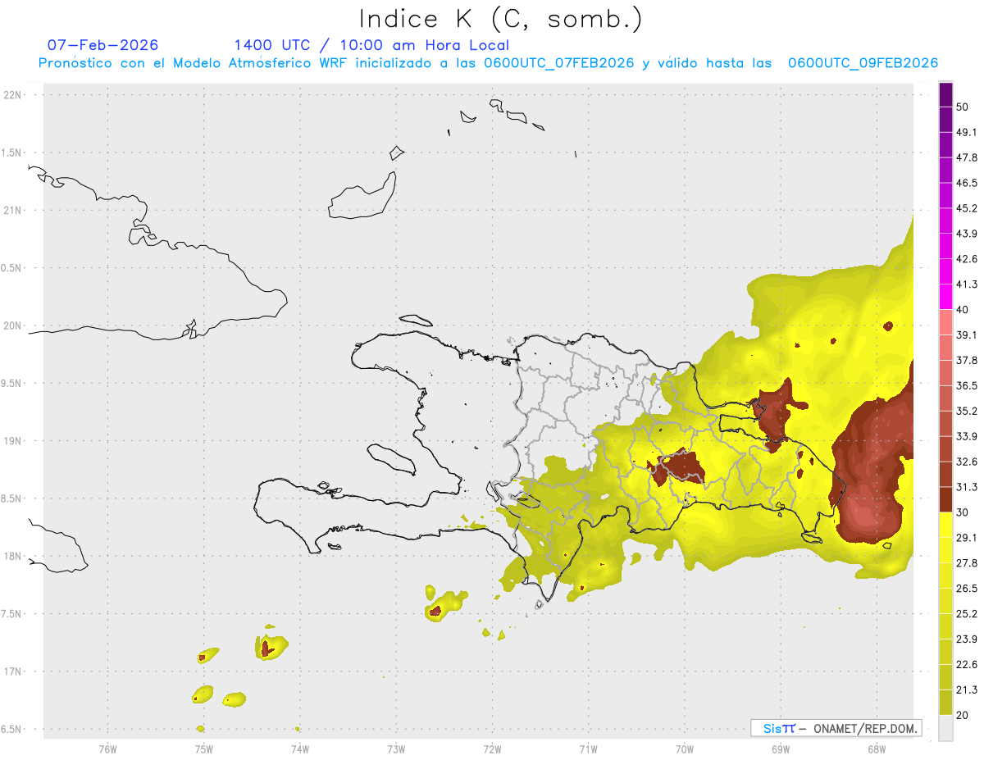
Task: Click colorbar label "35.2"
Action: click(x=967, y=411)
